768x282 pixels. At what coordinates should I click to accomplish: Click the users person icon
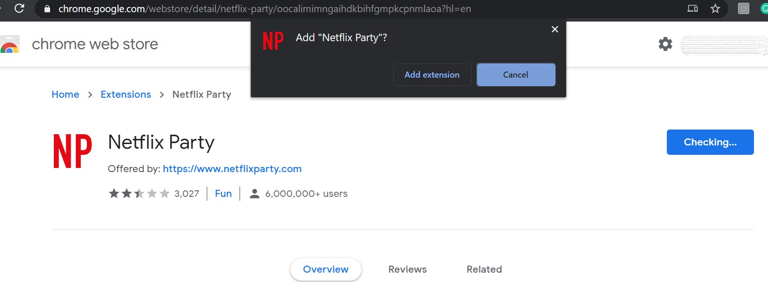click(255, 194)
